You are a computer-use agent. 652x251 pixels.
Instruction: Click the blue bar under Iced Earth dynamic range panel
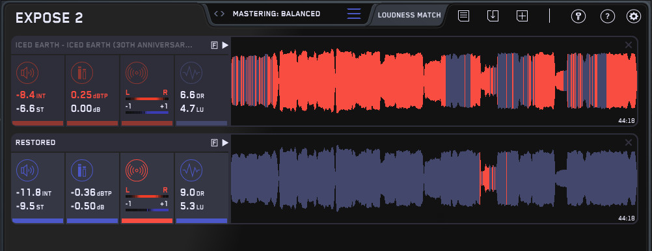(x=202, y=124)
